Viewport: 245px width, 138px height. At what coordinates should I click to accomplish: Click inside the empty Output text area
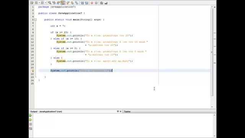point(123,126)
